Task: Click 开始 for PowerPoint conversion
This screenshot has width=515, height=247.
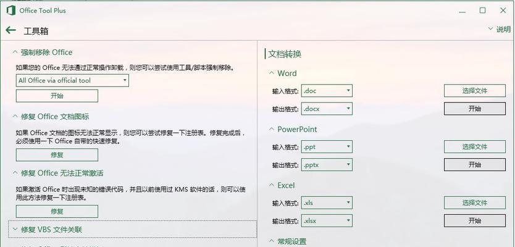Action: (475, 165)
